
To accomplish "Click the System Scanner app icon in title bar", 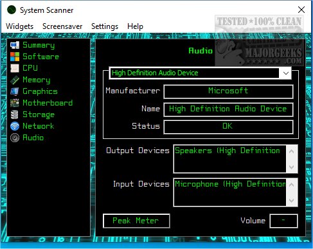I will (12, 10).
